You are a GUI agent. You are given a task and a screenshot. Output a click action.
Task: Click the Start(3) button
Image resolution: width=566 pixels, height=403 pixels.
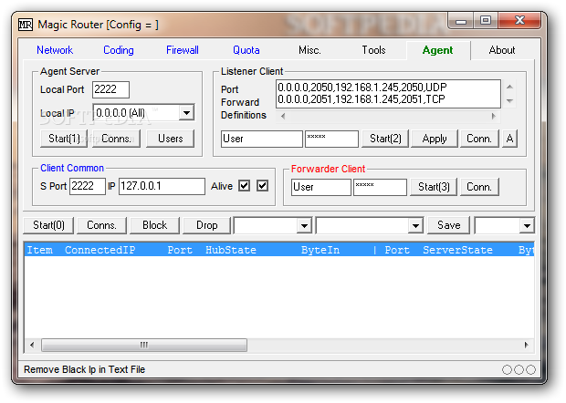point(434,187)
